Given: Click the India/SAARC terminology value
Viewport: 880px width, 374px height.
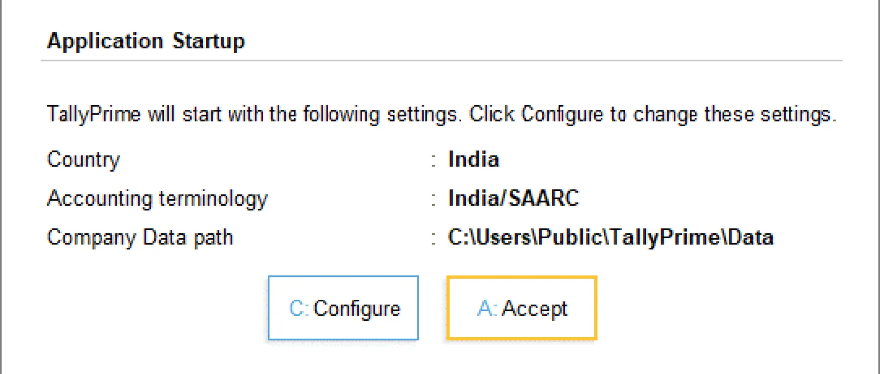Looking at the screenshot, I should pos(513,198).
